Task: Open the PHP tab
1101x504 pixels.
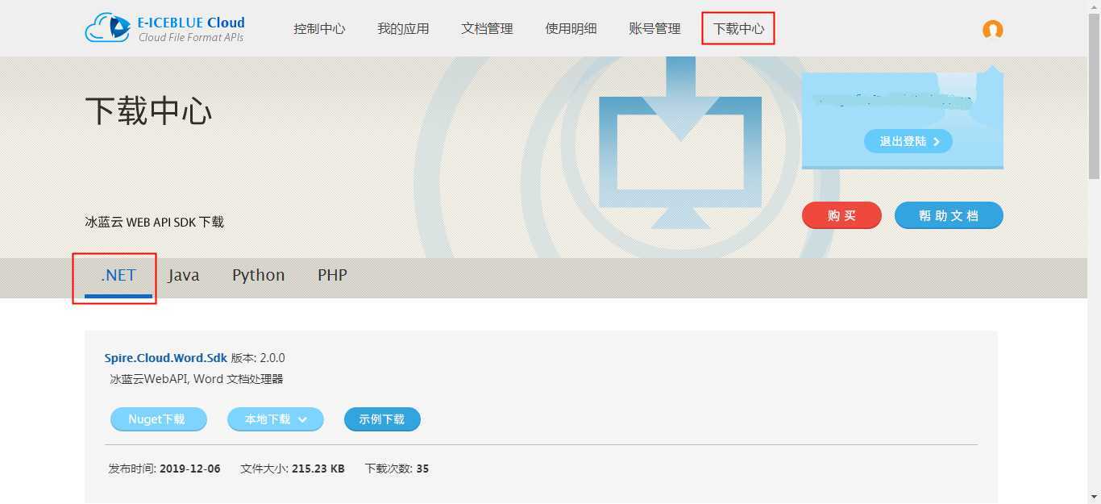Action: click(x=332, y=275)
